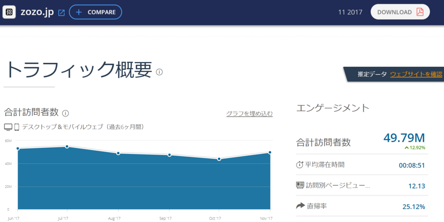Click the DOWNLOAD PDF button
The width and height of the screenshot is (444, 222).
tap(400, 12)
